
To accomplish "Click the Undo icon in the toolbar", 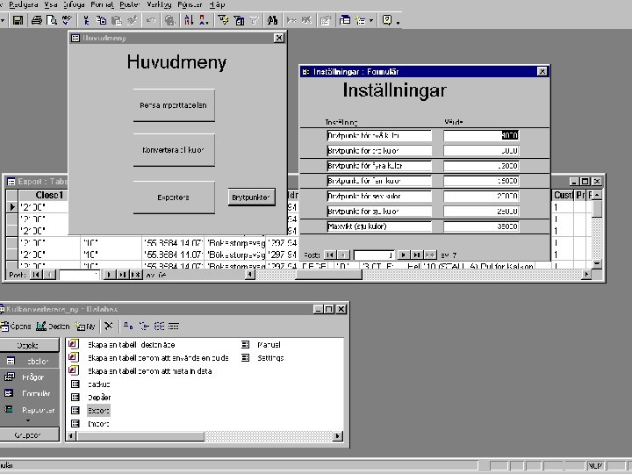I will pos(151,20).
